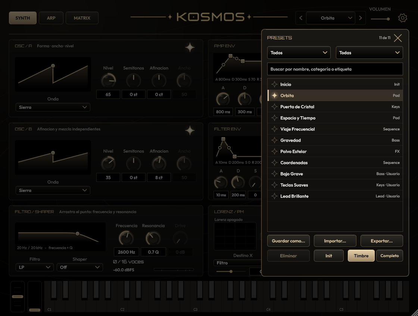418x316 pixels.
Task: Click the Filter Env decay knob
Action: [x=238, y=182]
